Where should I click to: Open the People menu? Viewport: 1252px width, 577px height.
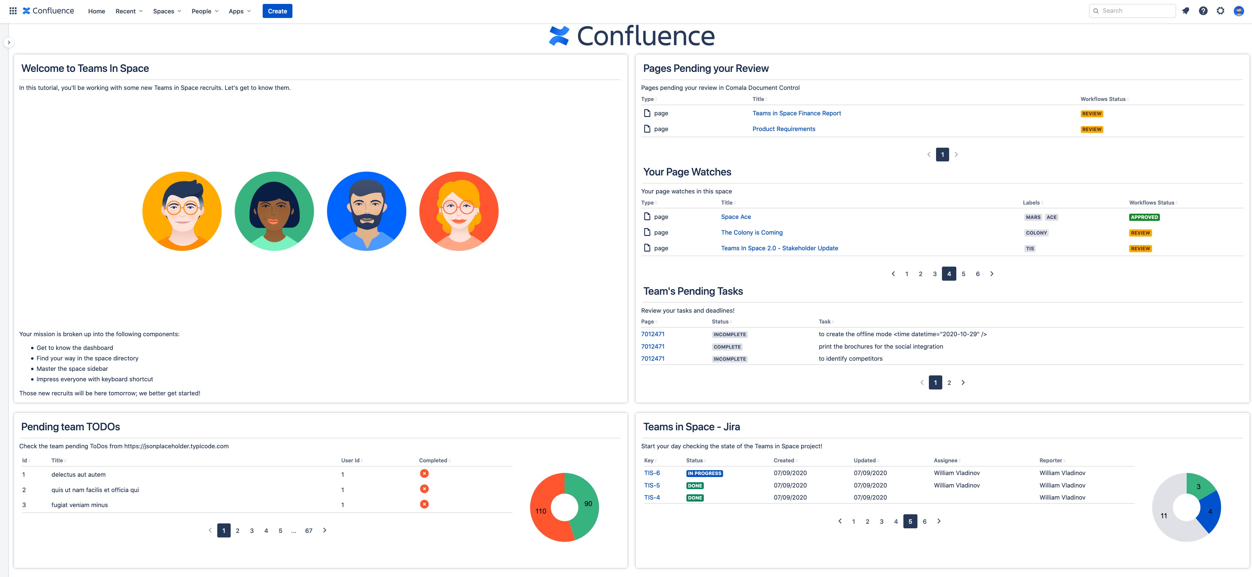click(205, 11)
